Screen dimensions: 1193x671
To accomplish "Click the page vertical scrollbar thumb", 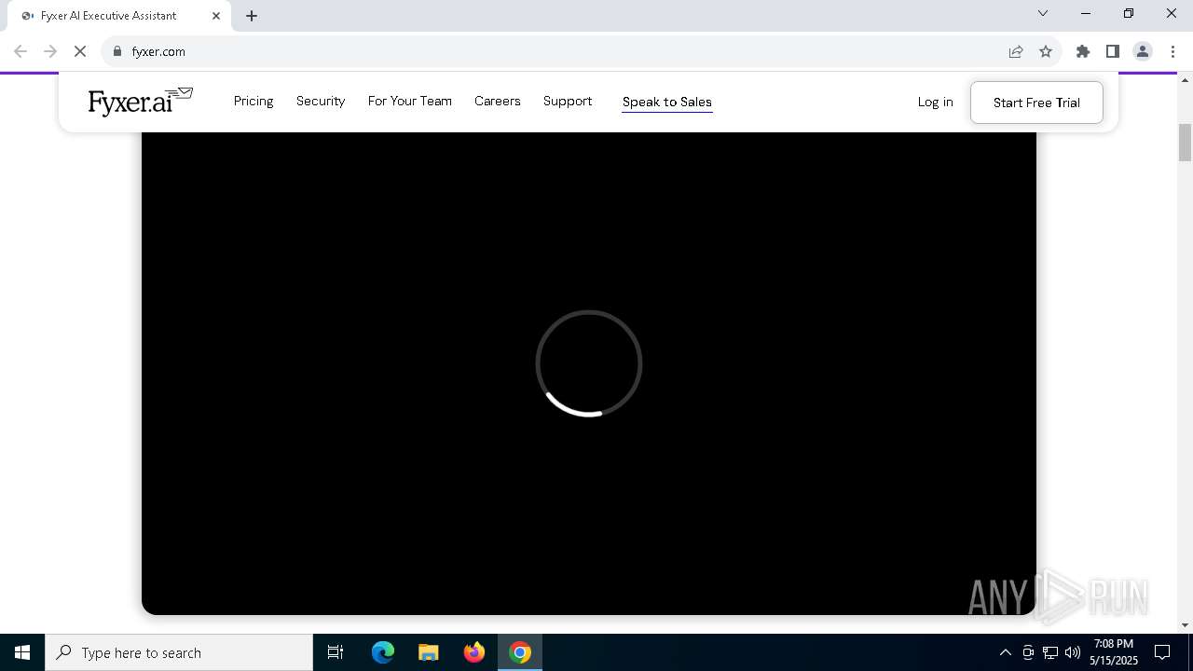I will [x=1185, y=142].
